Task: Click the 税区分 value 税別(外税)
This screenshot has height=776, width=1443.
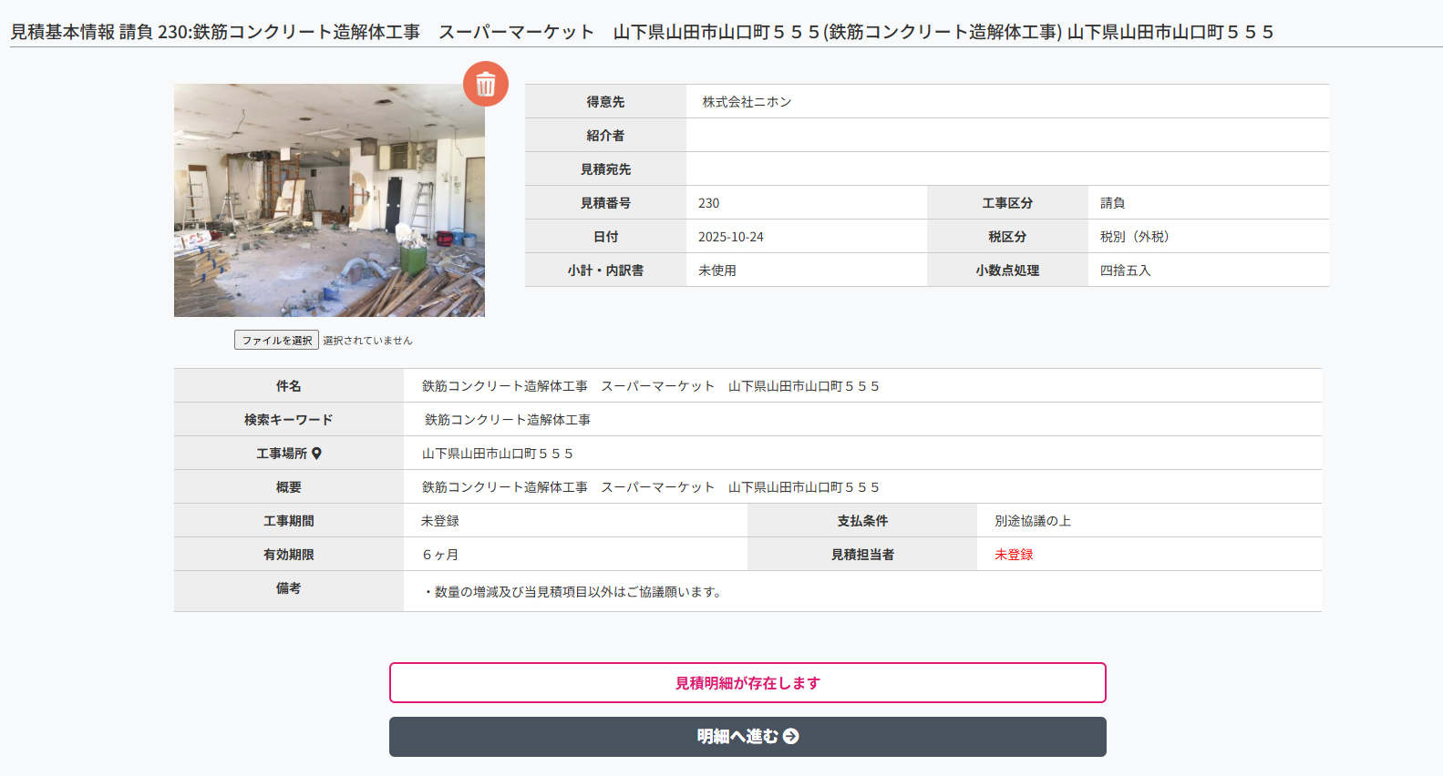Action: [x=1134, y=237]
